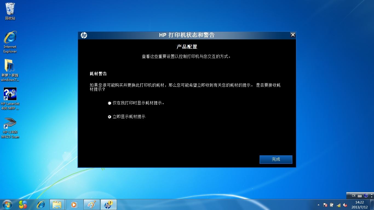The image size is (374, 210).
Task: Open the Windows Start menu orb
Action: tap(7, 204)
